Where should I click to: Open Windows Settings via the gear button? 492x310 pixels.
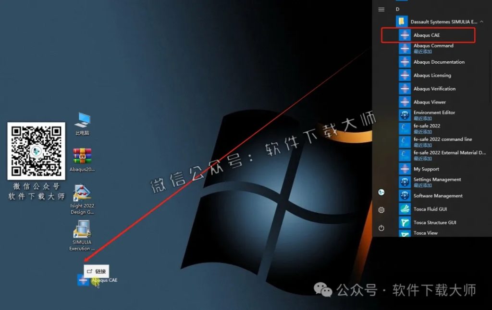(381, 210)
